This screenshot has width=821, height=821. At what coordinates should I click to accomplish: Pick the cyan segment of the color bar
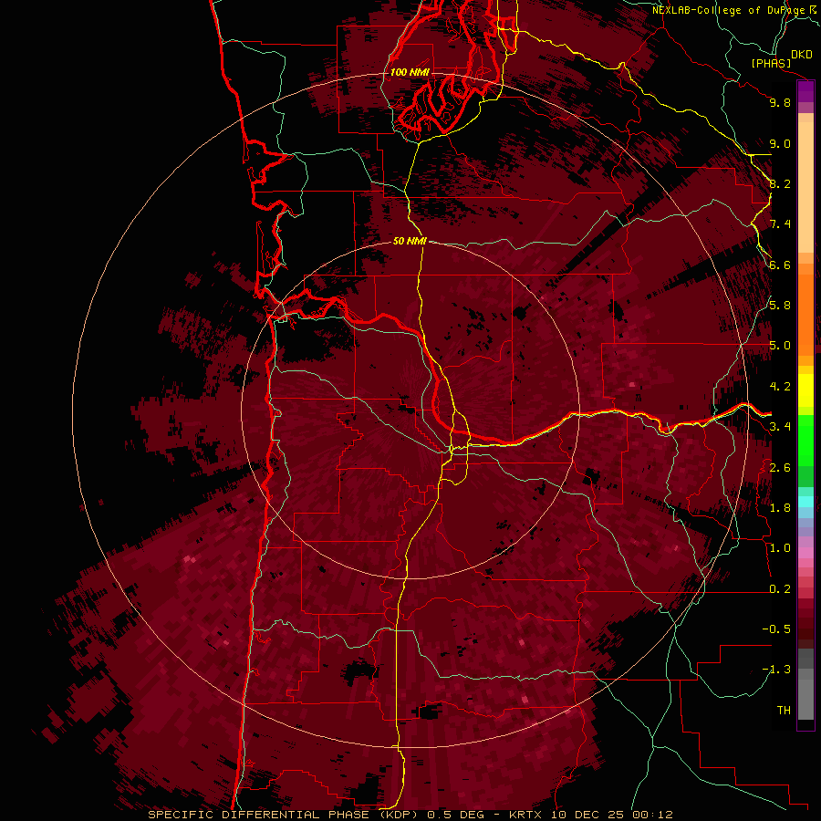coord(805,502)
